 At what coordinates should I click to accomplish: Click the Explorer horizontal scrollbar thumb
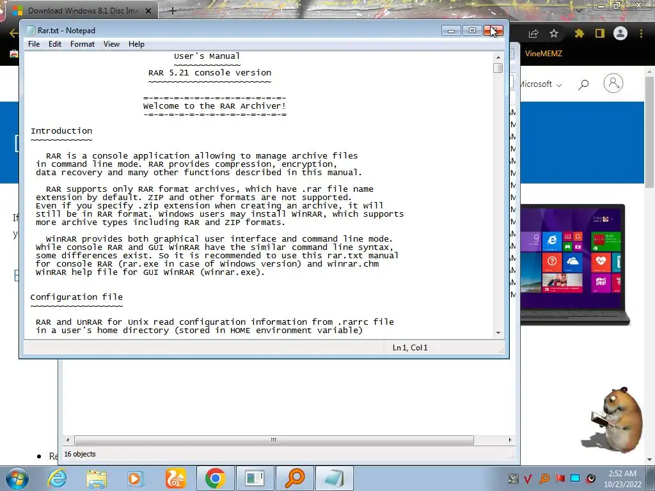click(274, 440)
